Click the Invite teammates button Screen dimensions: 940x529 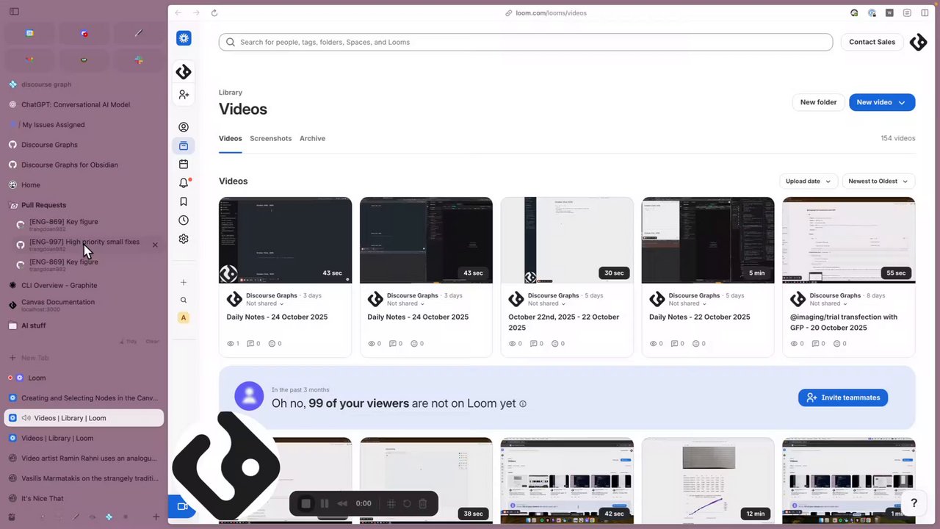(x=843, y=397)
